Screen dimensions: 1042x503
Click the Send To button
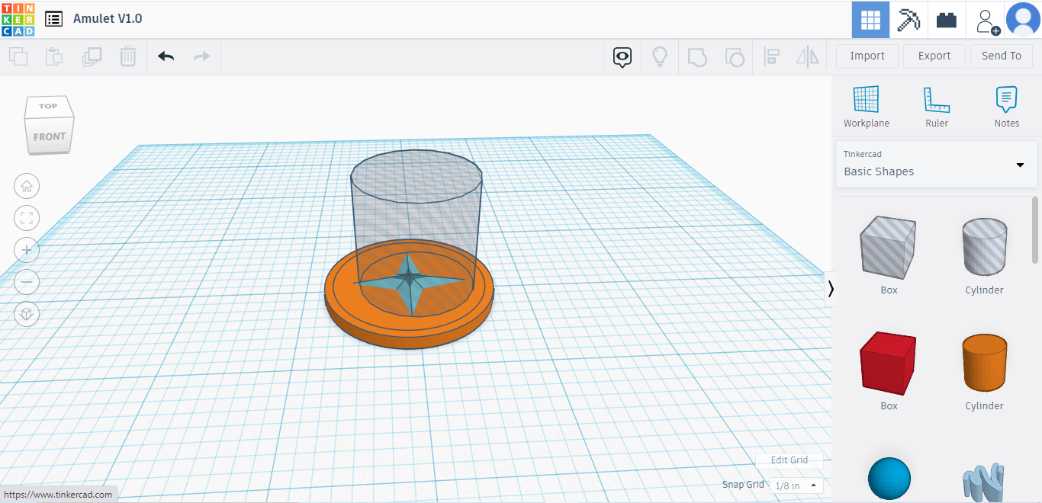pyautogui.click(x=1002, y=56)
